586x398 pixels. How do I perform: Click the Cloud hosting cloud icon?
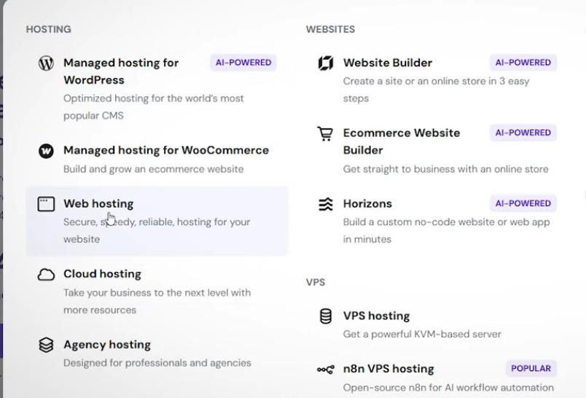tap(46, 274)
